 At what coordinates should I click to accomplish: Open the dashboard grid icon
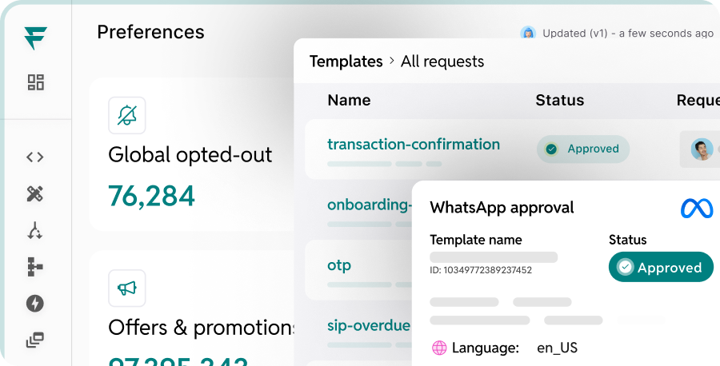tap(35, 82)
